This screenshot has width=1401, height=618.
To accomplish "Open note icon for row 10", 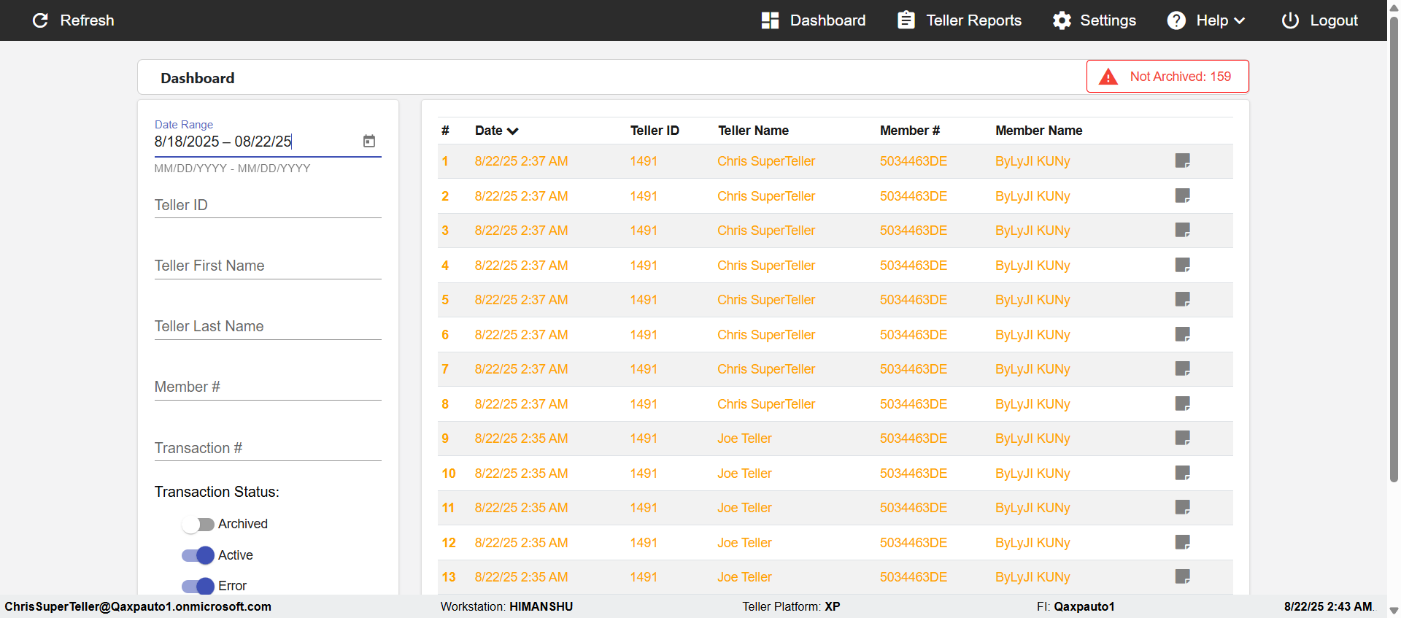I will (x=1183, y=473).
